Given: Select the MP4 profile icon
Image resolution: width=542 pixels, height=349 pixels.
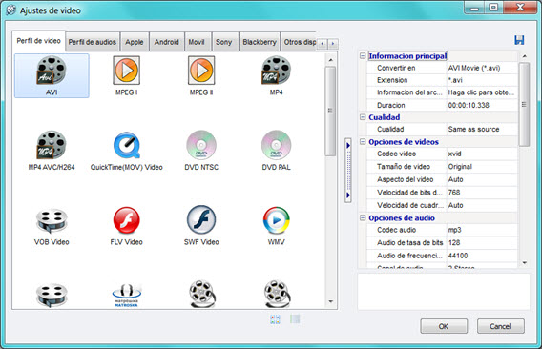Looking at the screenshot, I should pos(276,71).
